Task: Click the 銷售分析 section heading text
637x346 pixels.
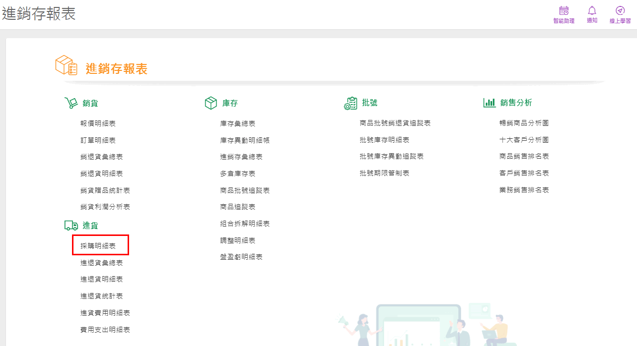Action: (516, 103)
